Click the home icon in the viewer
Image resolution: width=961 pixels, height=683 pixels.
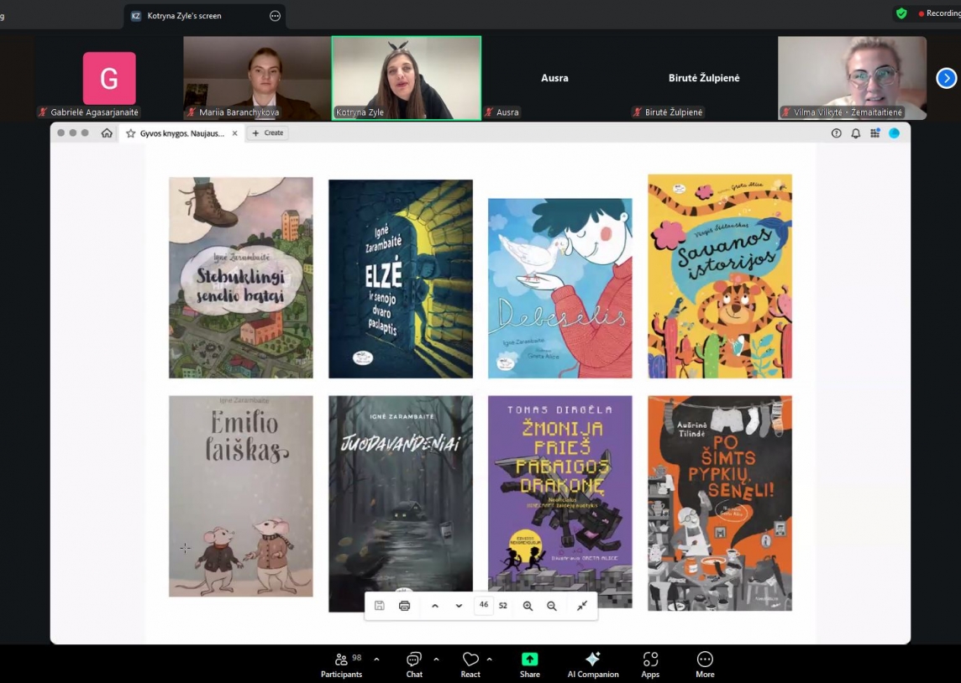click(x=107, y=133)
